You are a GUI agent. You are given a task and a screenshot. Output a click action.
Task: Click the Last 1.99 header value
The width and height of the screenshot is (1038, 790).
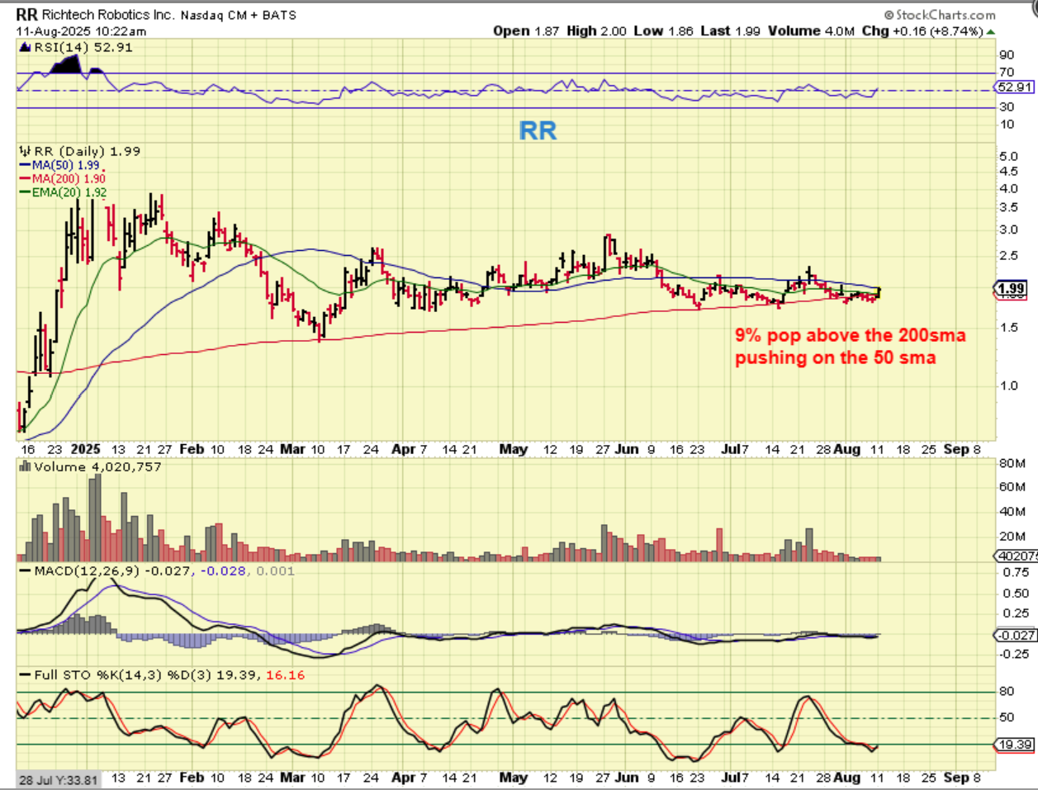pos(730,31)
